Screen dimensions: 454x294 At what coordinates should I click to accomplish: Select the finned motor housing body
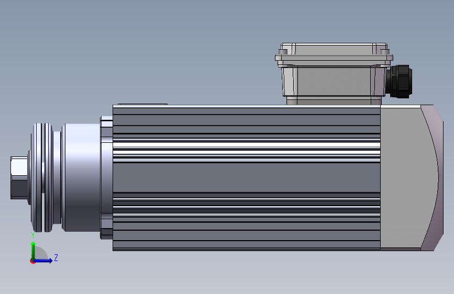(247, 178)
